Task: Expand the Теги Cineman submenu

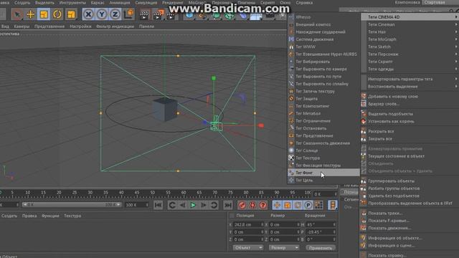Action: 410,24
